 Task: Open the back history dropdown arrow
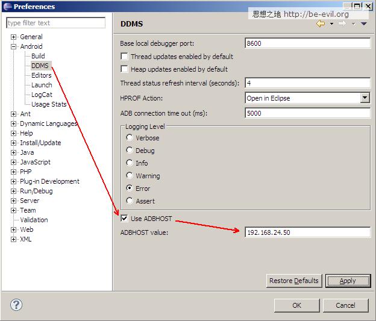[331, 23]
